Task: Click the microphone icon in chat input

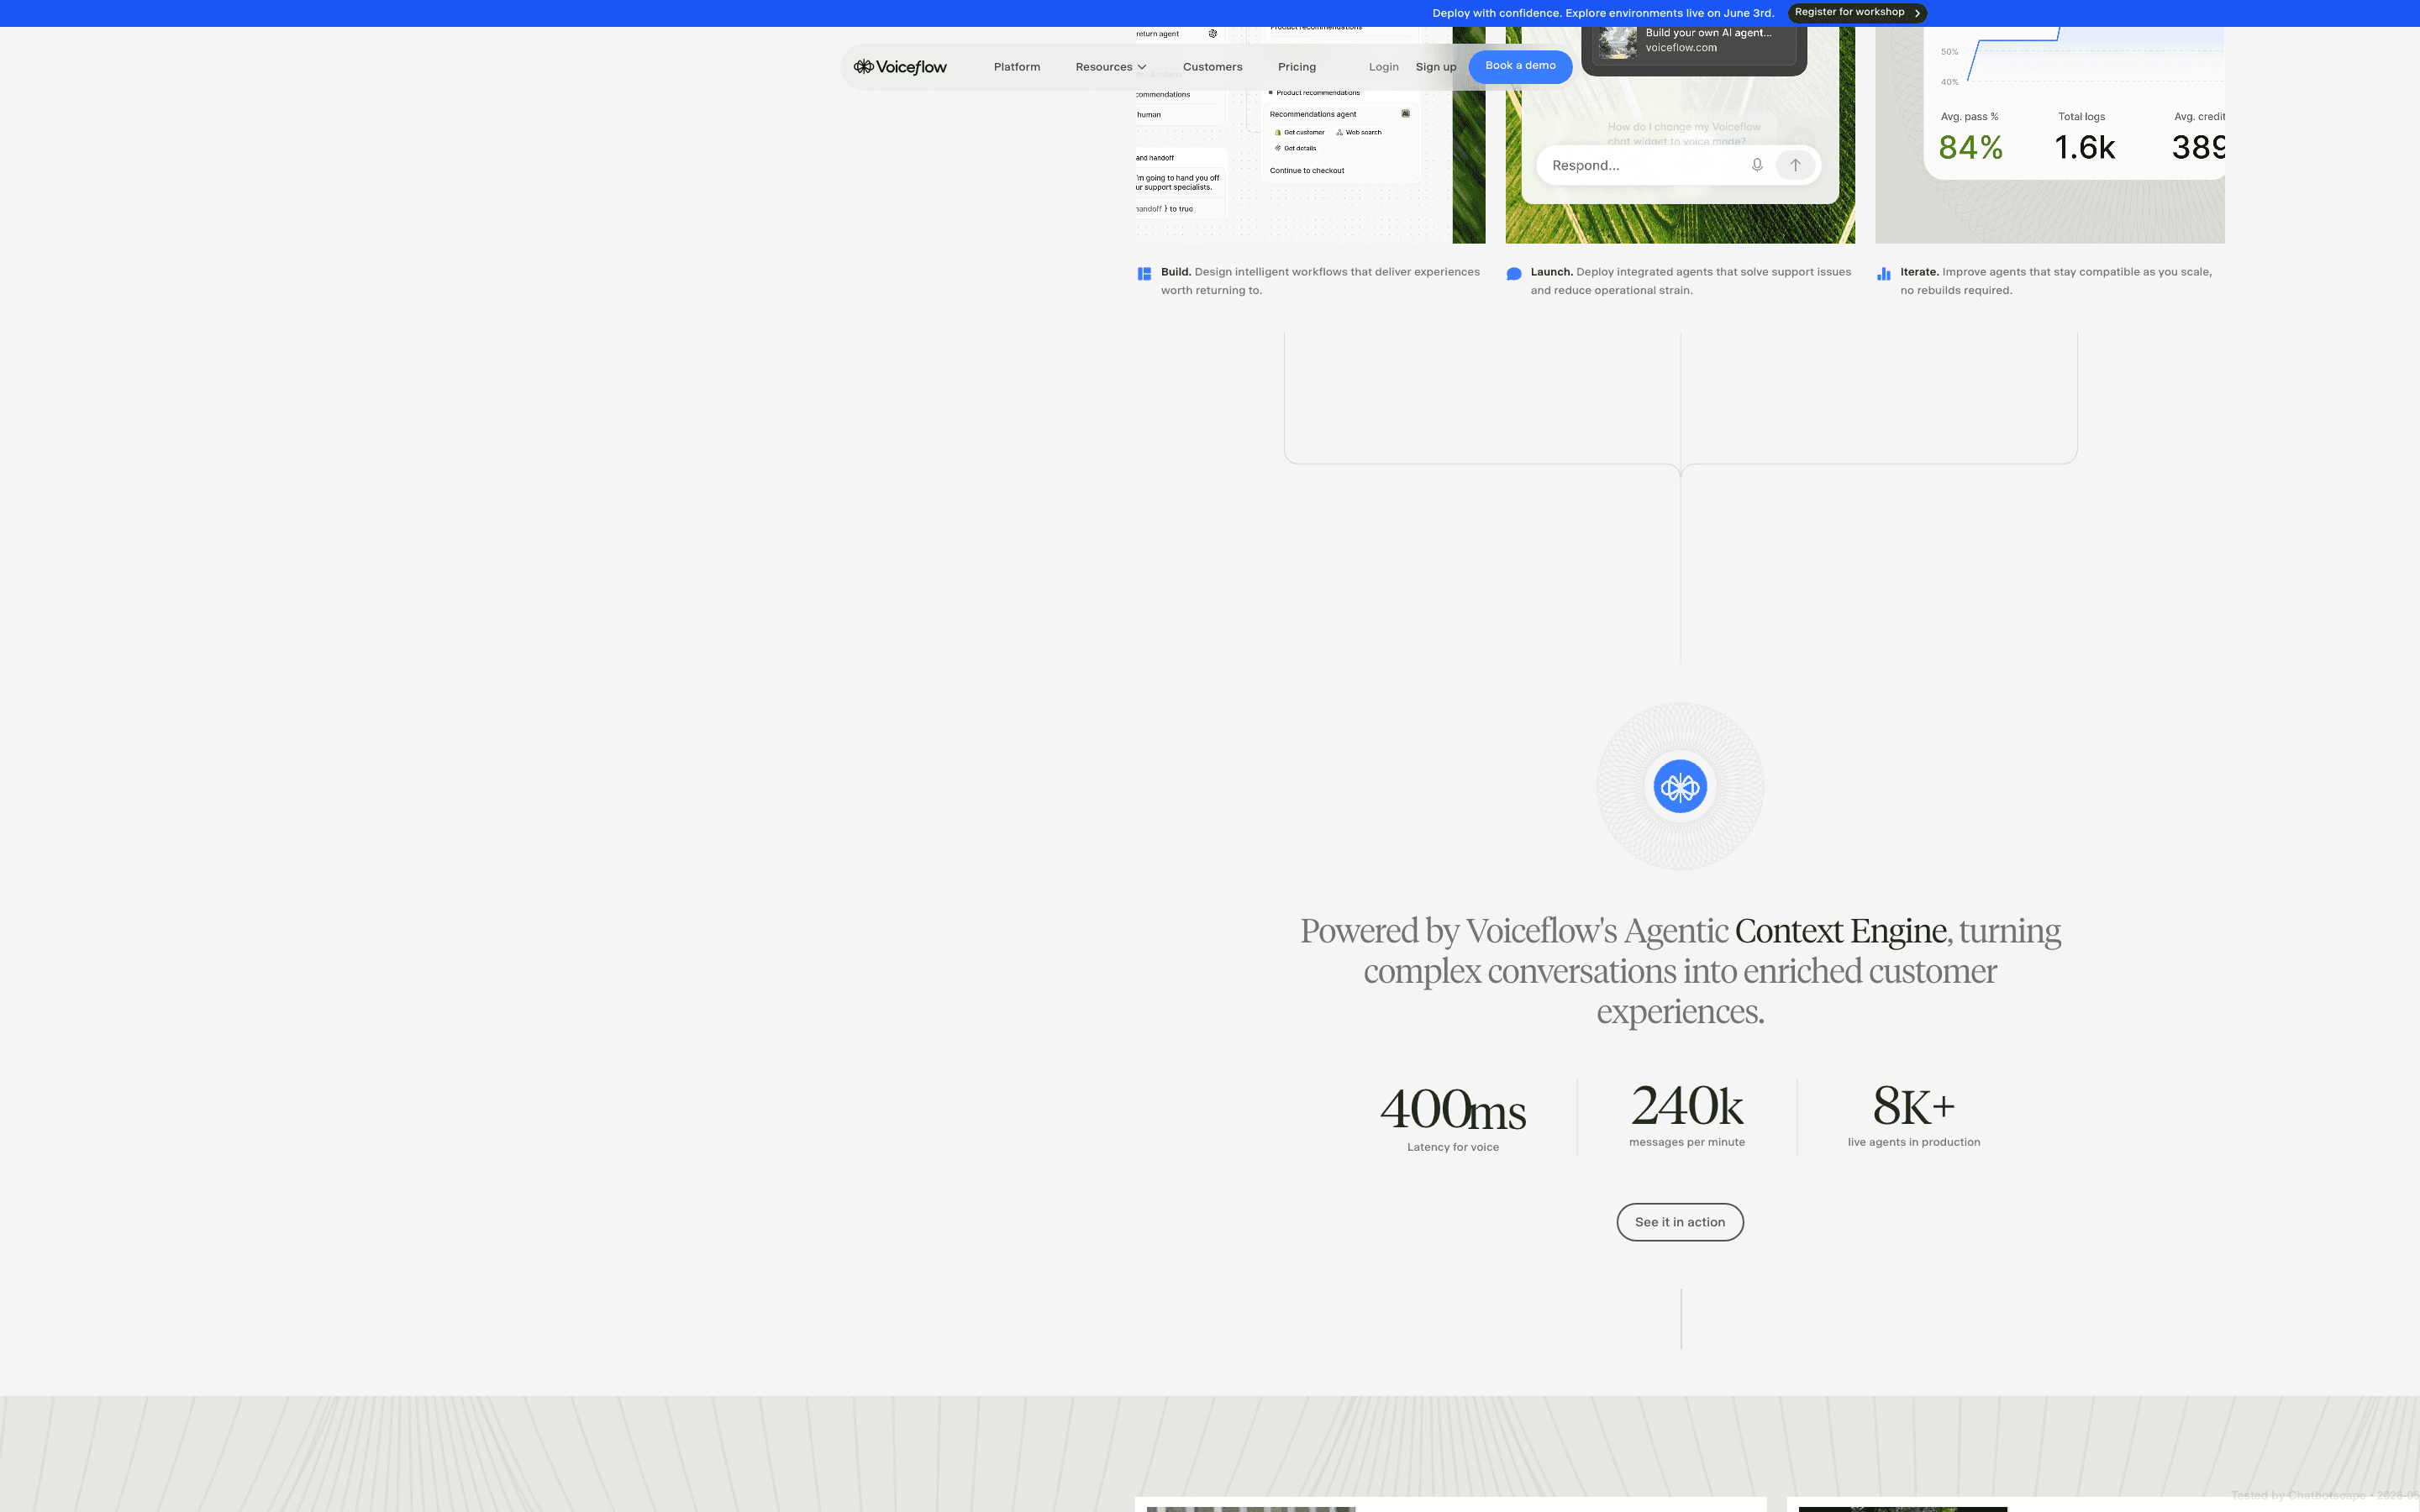Action: pos(1757,165)
